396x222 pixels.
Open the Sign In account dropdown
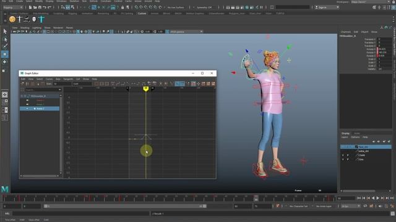pyautogui.click(x=327, y=7)
